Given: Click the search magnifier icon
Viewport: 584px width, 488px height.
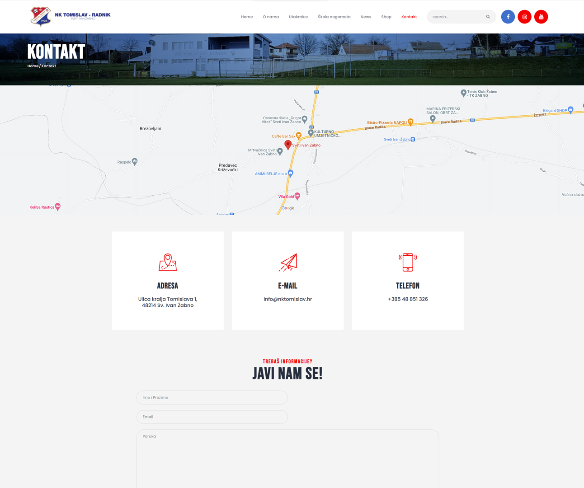Looking at the screenshot, I should (488, 17).
